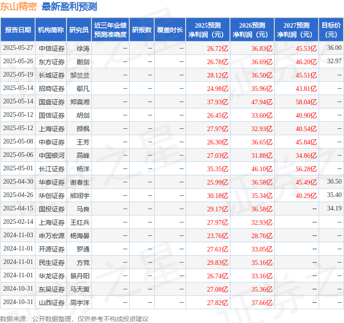
Task: Select the 长江证券 row institution name
Action: (x=52, y=168)
